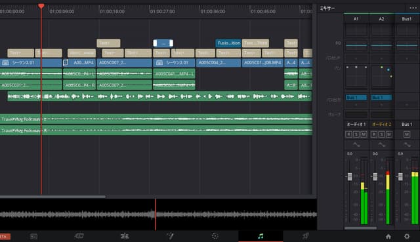Open the A2 EQ curve display
This screenshot has width=420, height=242.
[381, 45]
